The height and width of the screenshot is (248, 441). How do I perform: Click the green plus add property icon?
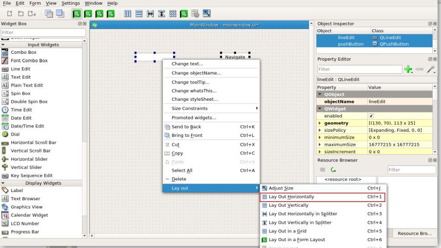tap(408, 69)
